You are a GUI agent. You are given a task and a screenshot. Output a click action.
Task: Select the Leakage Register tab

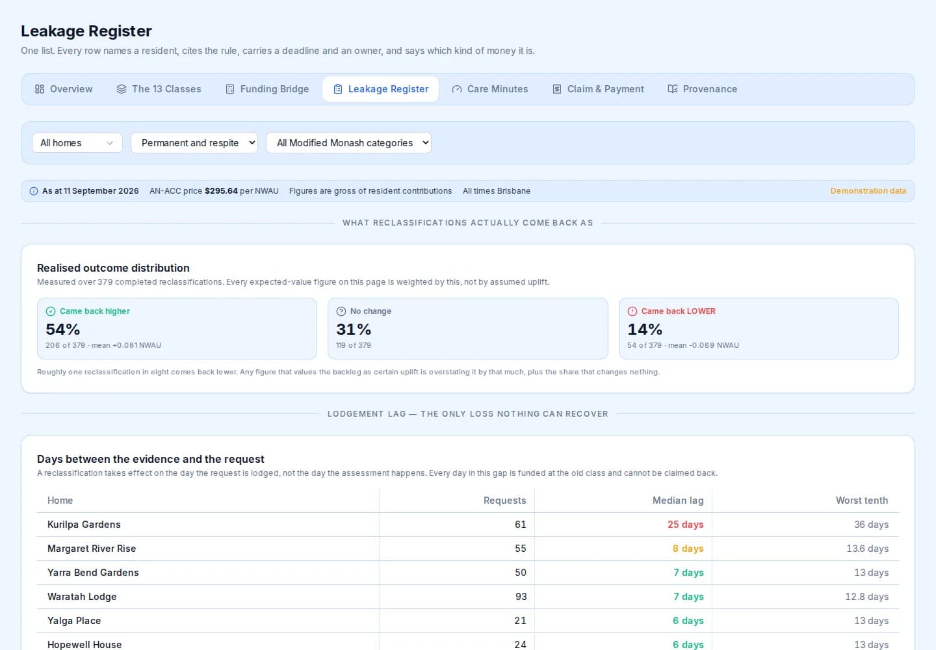[x=381, y=89]
